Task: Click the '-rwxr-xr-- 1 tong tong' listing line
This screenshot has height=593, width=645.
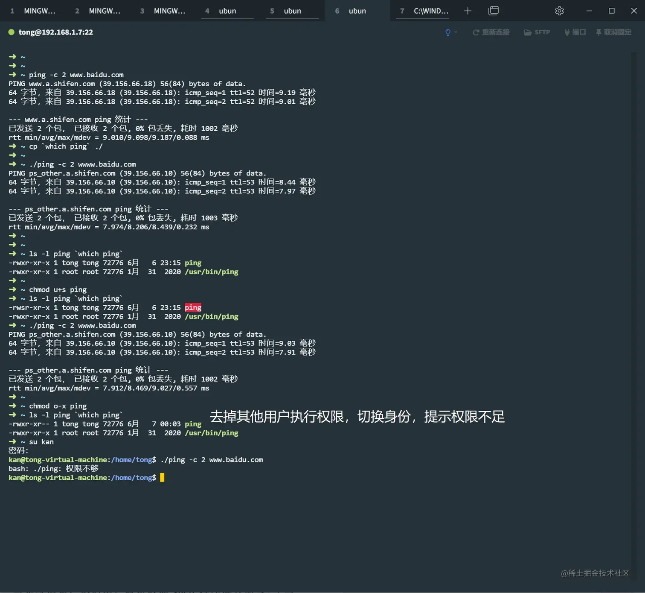Action: tap(105, 424)
